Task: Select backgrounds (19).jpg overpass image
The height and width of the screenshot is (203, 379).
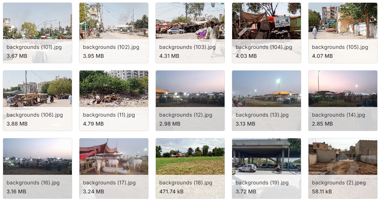Action: tap(267, 156)
